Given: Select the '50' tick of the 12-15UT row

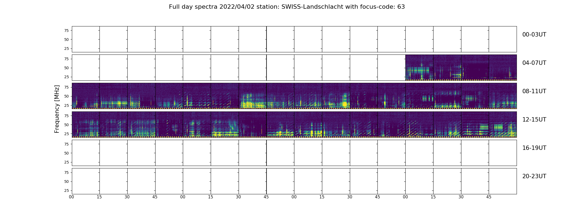Looking at the screenshot, I should (66, 125).
